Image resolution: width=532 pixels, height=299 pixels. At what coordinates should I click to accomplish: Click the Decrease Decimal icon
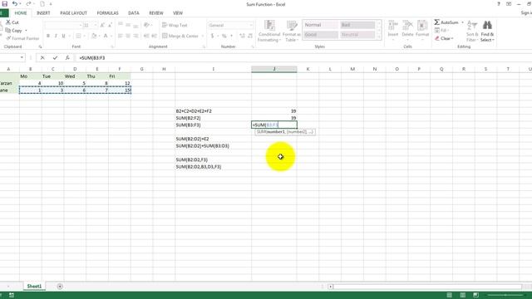point(249,36)
